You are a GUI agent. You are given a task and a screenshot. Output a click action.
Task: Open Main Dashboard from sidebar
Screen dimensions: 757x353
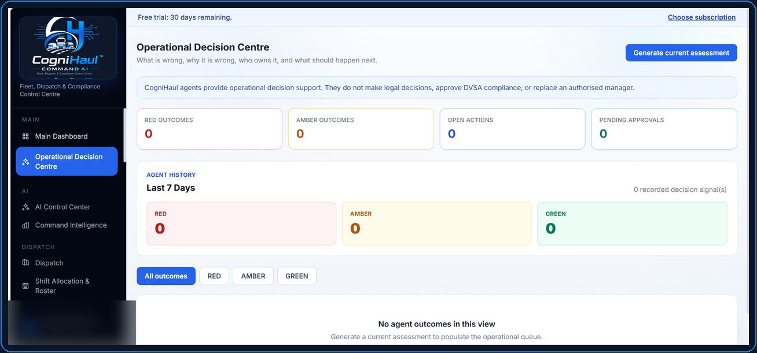(67, 136)
